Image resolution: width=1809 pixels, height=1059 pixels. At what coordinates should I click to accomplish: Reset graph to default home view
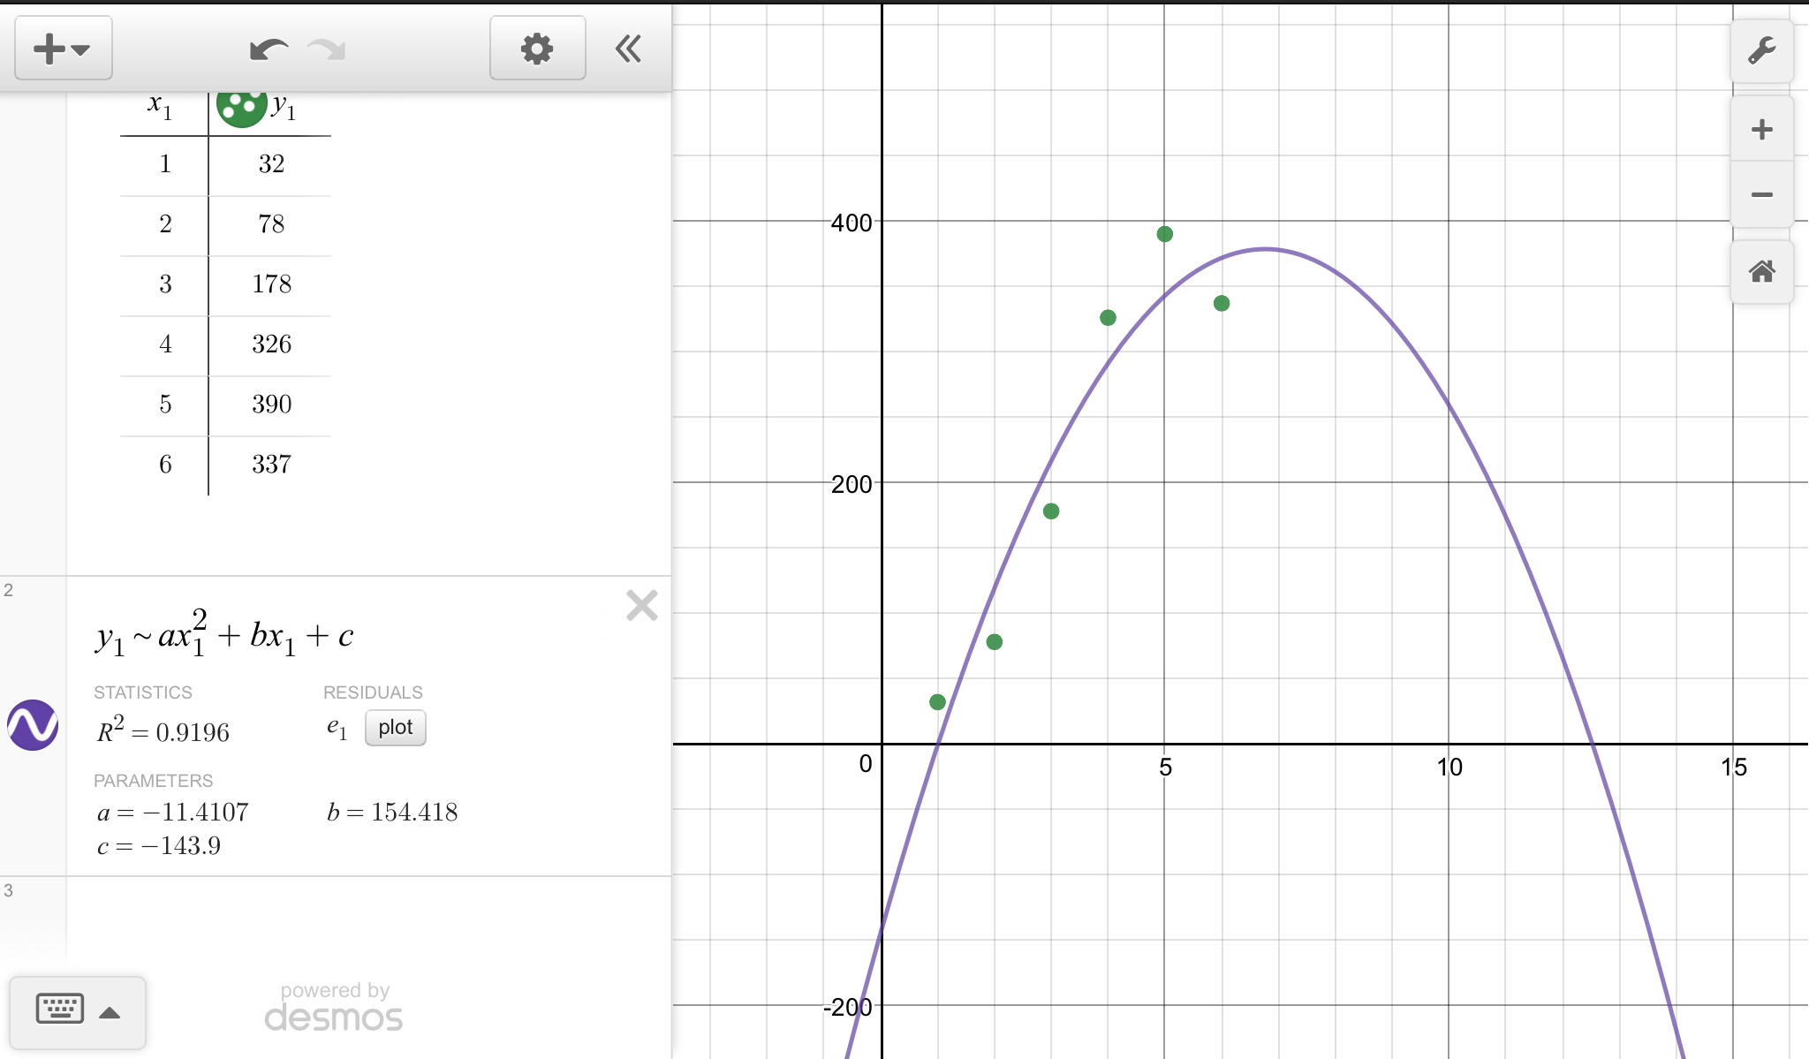(1761, 271)
